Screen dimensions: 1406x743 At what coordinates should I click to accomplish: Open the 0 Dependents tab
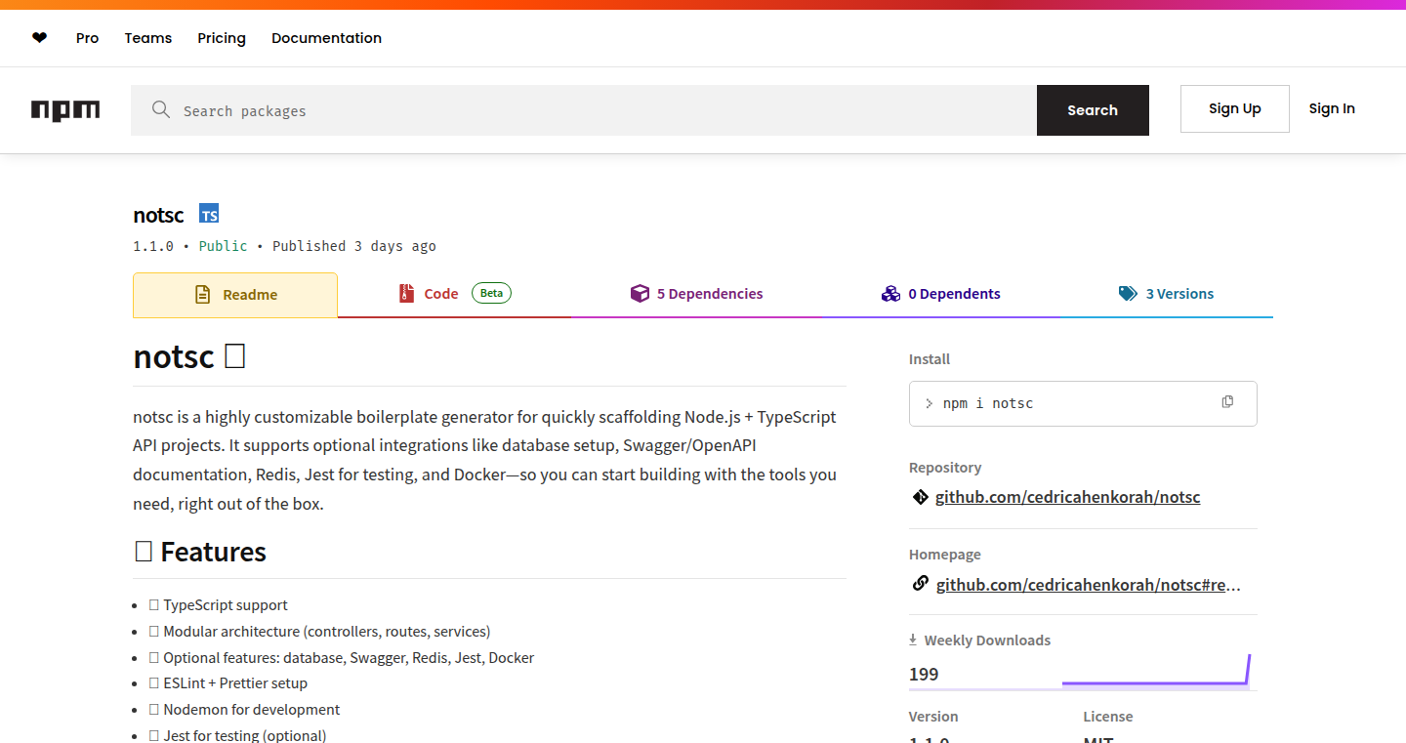940,294
